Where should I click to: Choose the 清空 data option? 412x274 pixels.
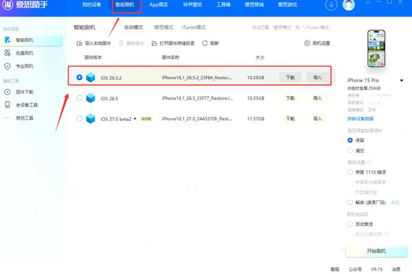pyautogui.click(x=350, y=151)
